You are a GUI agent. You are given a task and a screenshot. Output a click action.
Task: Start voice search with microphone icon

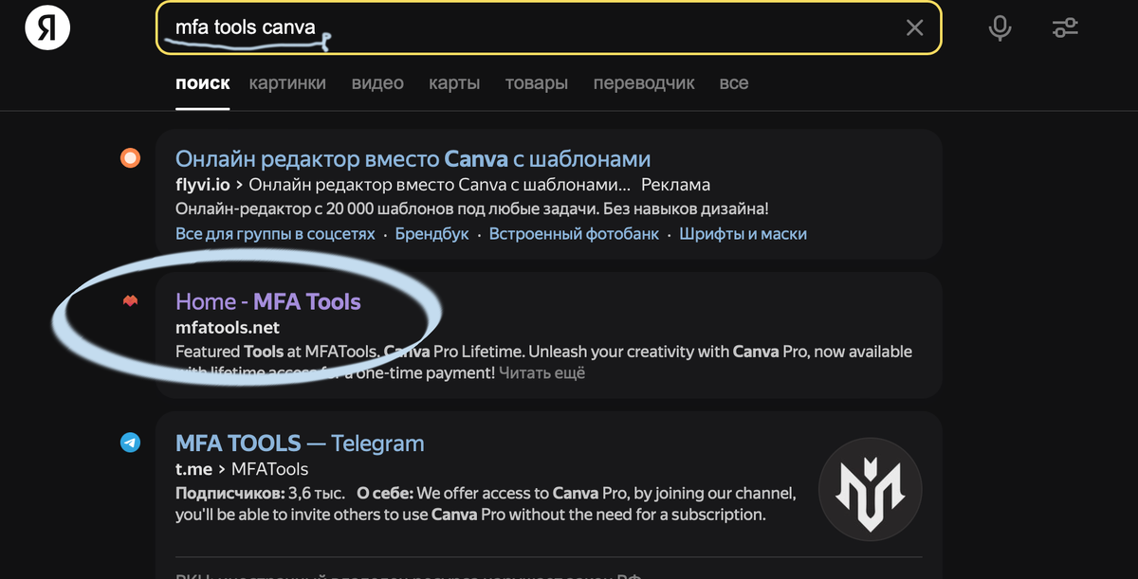1000,28
